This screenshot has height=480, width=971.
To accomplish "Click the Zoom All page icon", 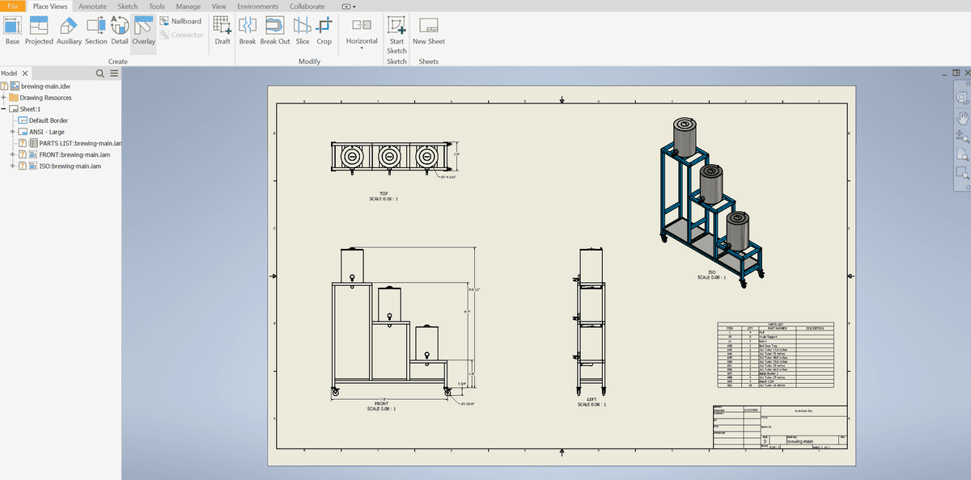I will click(962, 154).
